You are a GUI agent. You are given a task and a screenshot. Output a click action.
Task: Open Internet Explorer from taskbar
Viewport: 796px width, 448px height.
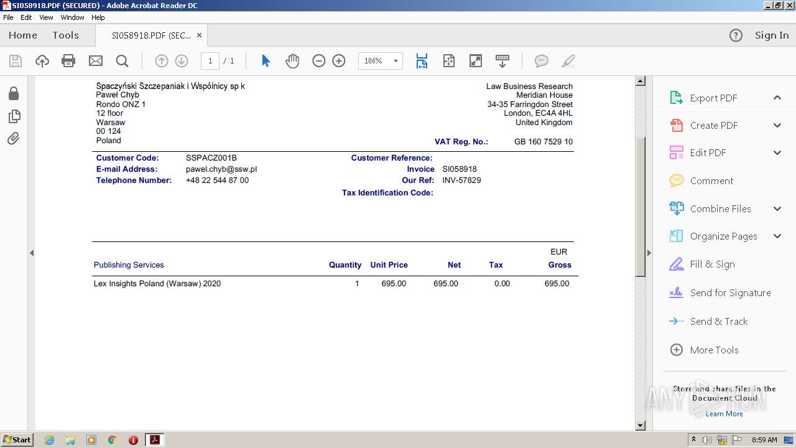[x=49, y=440]
